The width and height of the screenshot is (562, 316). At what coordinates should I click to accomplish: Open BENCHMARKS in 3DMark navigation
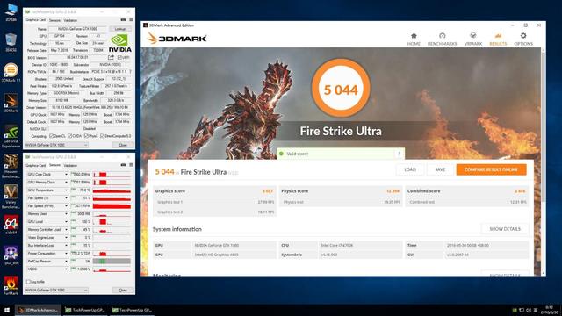coord(442,39)
